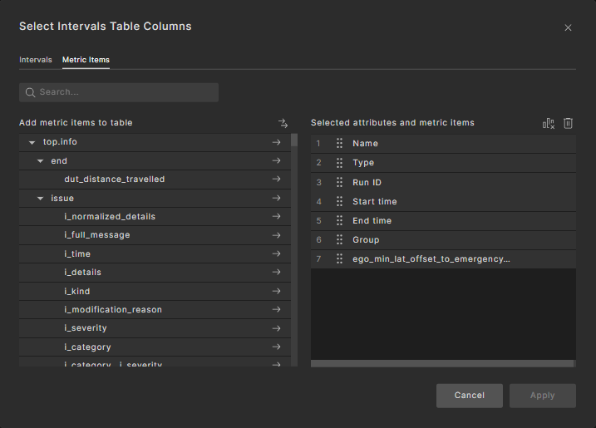Click the metric list vertical scrollbar

(x=294, y=249)
